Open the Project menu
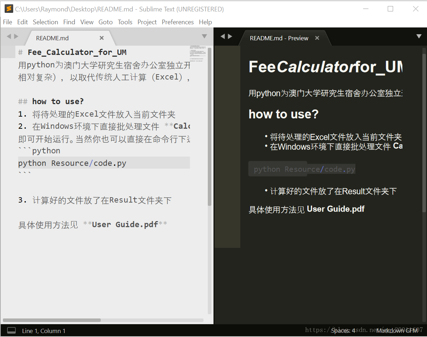427x337 pixels. [x=147, y=22]
